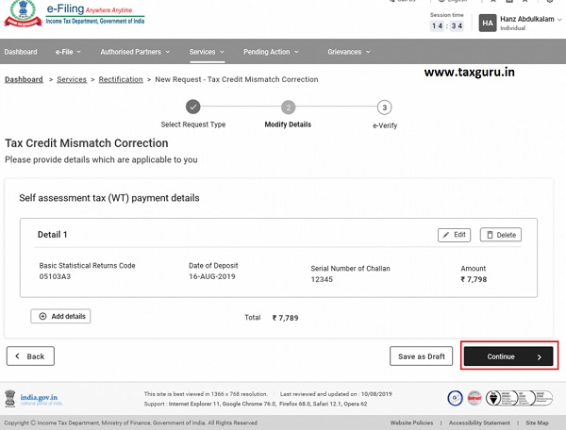Screen dimensions: 566x430
Task: Expand the Grievances menu chevron
Action: coord(368,52)
